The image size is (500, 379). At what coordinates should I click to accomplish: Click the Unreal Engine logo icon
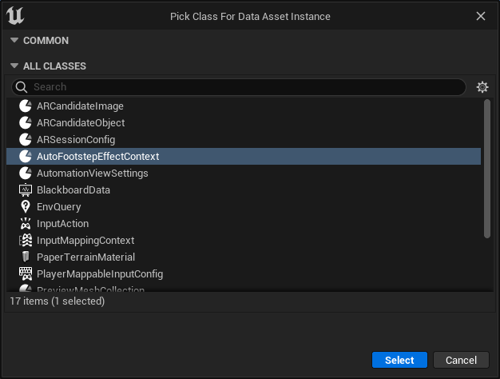tap(15, 16)
